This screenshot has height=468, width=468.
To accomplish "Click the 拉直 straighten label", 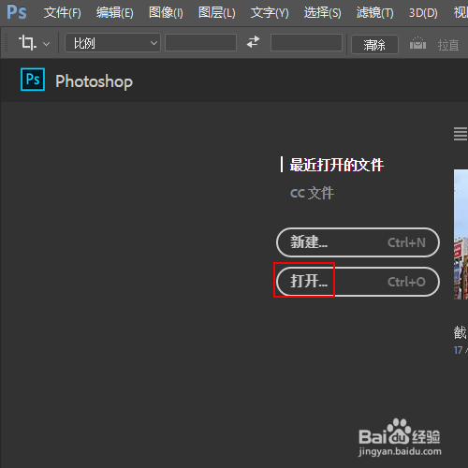I will click(x=448, y=45).
